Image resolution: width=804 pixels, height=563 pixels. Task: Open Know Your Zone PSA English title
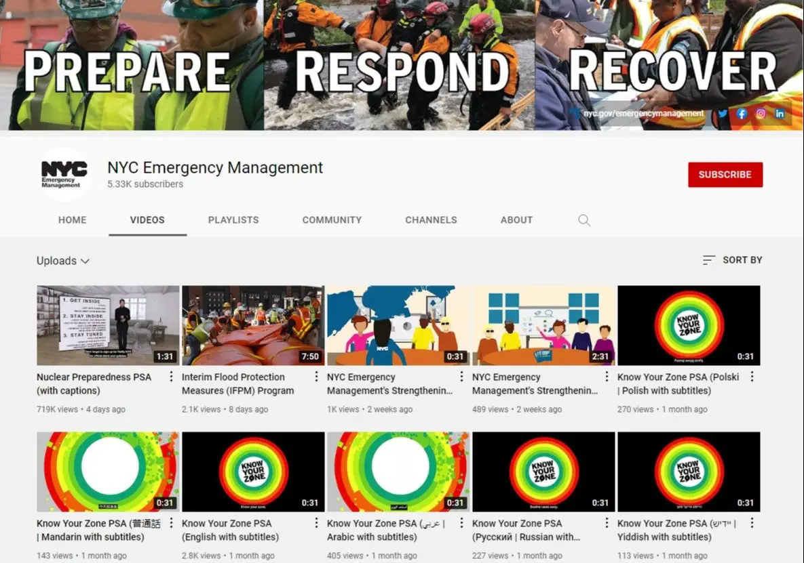click(x=230, y=530)
